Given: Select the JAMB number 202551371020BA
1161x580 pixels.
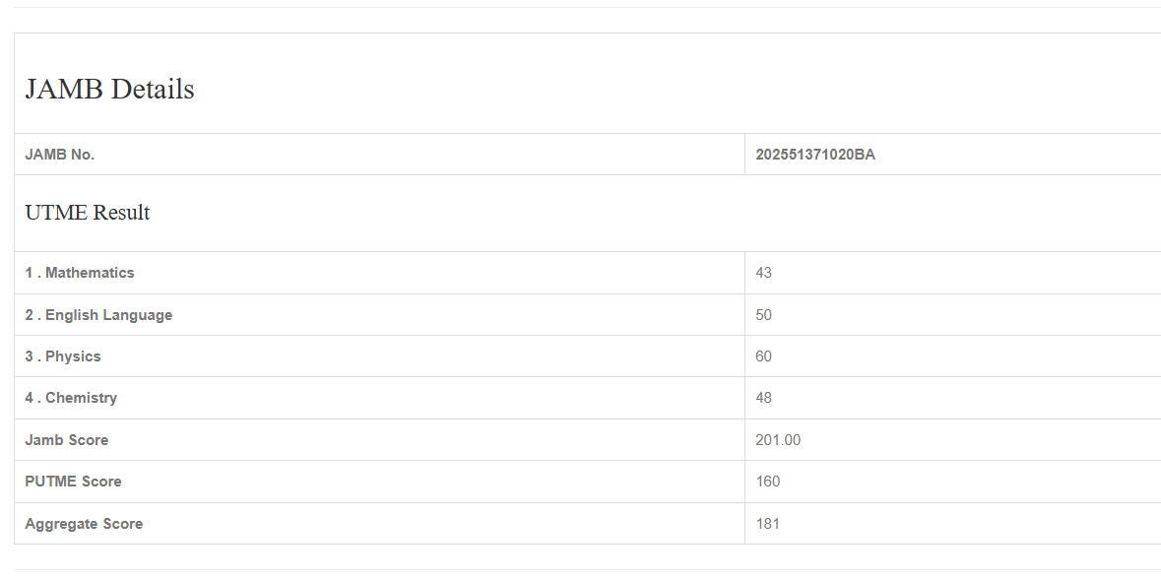Looking at the screenshot, I should point(815,155).
